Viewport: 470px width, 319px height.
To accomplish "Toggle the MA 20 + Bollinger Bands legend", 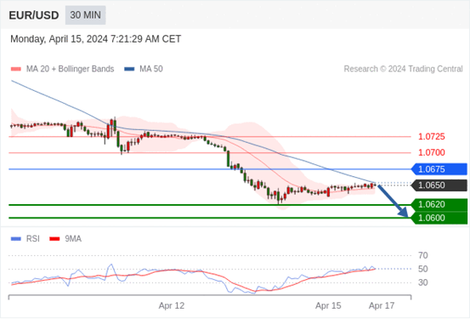I will [x=62, y=69].
